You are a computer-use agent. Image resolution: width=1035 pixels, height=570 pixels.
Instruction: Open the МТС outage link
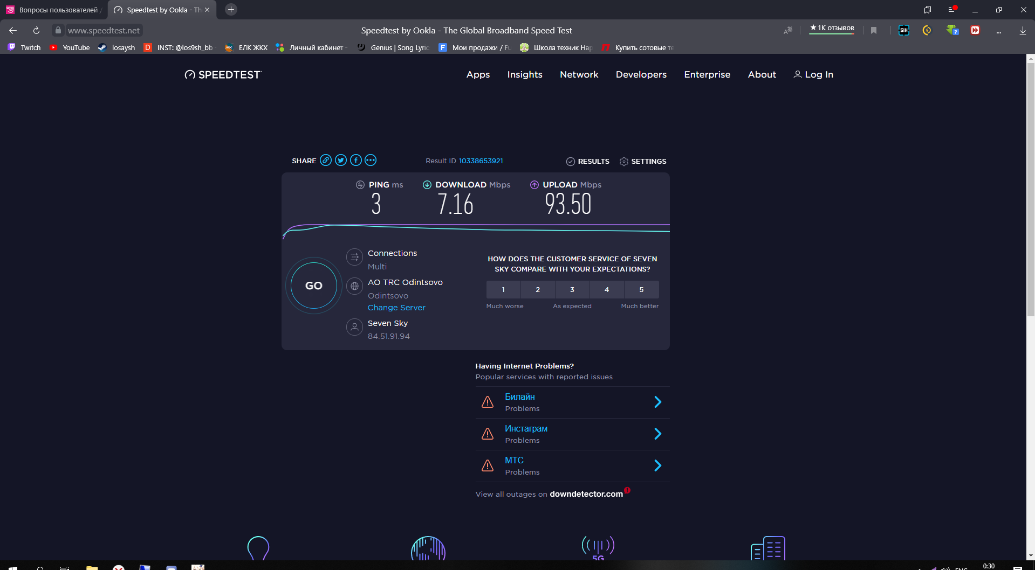click(514, 460)
